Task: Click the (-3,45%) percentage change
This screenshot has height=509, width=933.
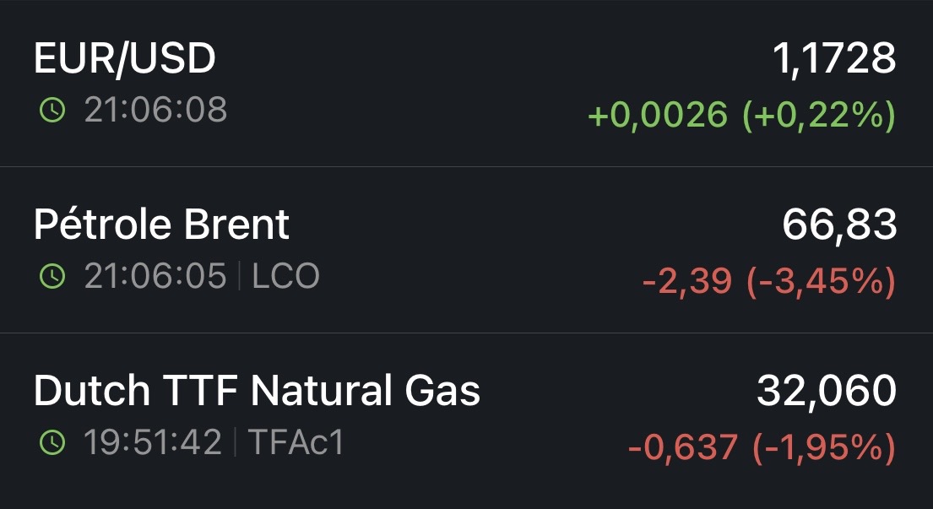Action: [x=820, y=282]
